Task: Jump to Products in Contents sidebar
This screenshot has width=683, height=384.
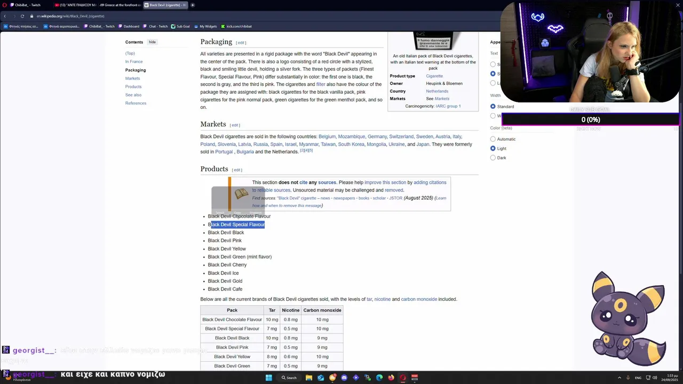Action: pyautogui.click(x=133, y=86)
